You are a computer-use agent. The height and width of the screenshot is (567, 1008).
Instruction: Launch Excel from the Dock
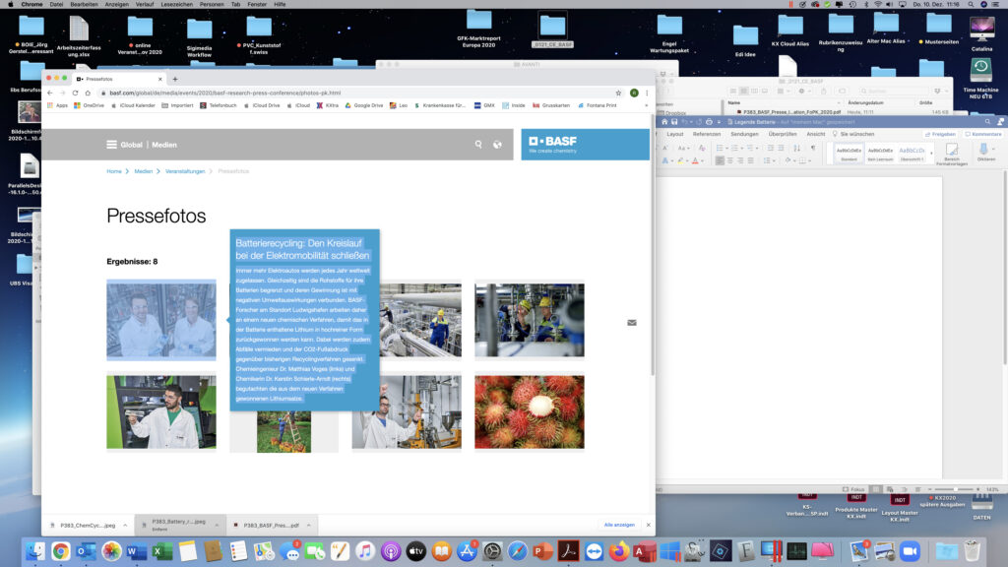[162, 551]
